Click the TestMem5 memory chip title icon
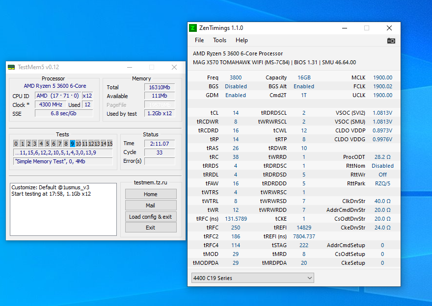This screenshot has height=306, width=432. coord(11,67)
